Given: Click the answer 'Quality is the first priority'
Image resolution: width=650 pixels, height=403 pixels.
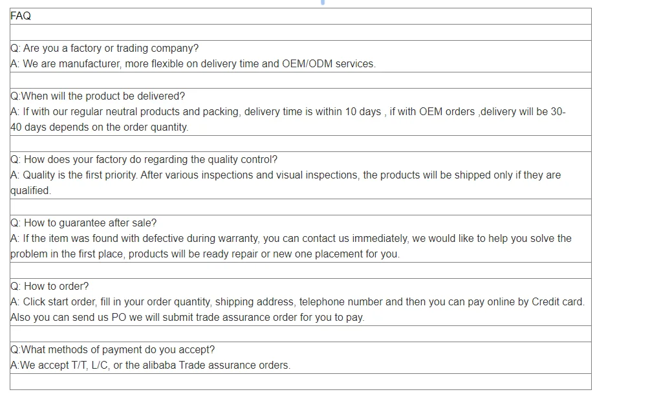Looking at the screenshot, I should click(x=286, y=175).
